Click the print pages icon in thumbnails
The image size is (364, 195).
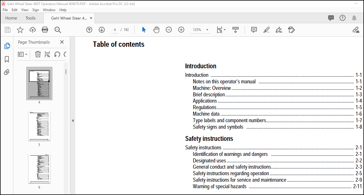coord(47,54)
